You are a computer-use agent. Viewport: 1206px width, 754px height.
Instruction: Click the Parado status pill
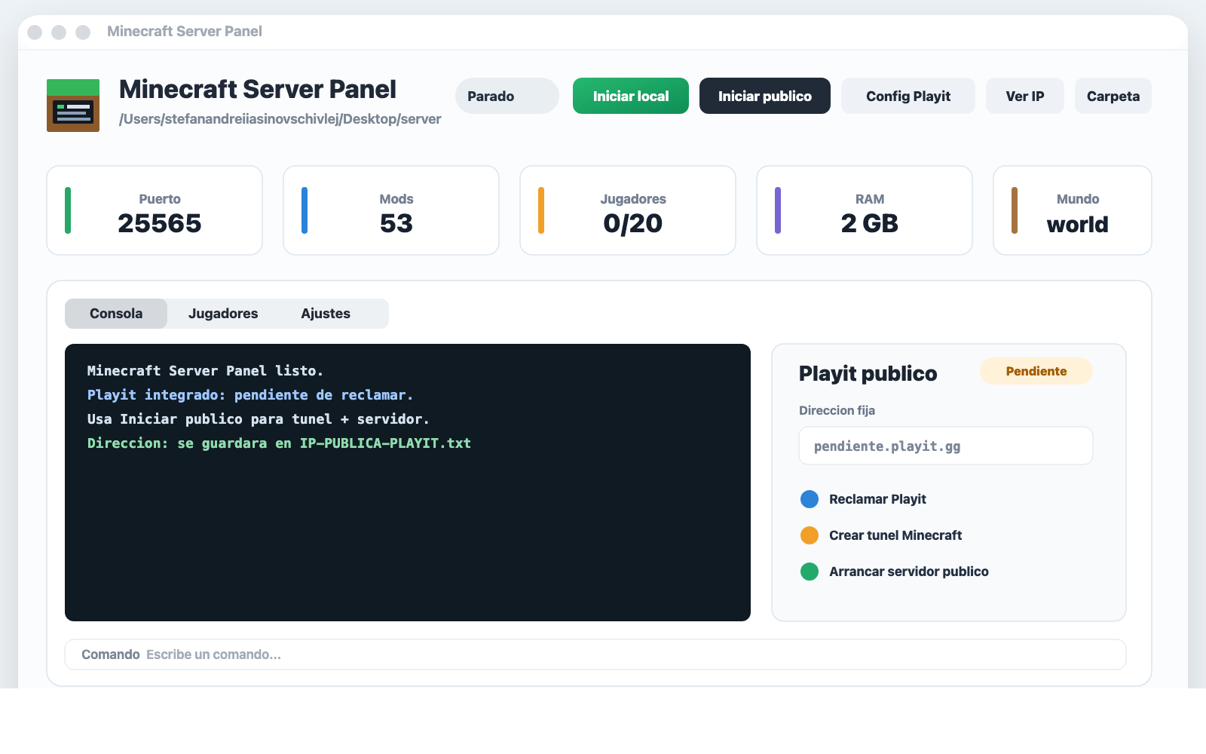click(507, 96)
